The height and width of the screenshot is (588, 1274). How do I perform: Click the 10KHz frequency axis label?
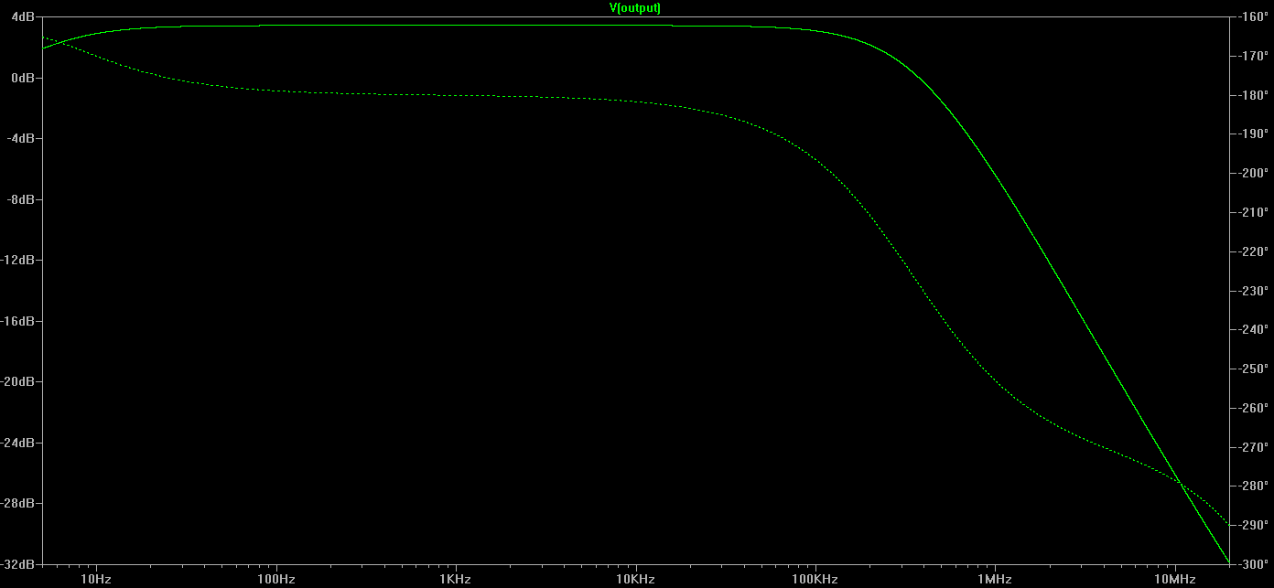click(635, 580)
